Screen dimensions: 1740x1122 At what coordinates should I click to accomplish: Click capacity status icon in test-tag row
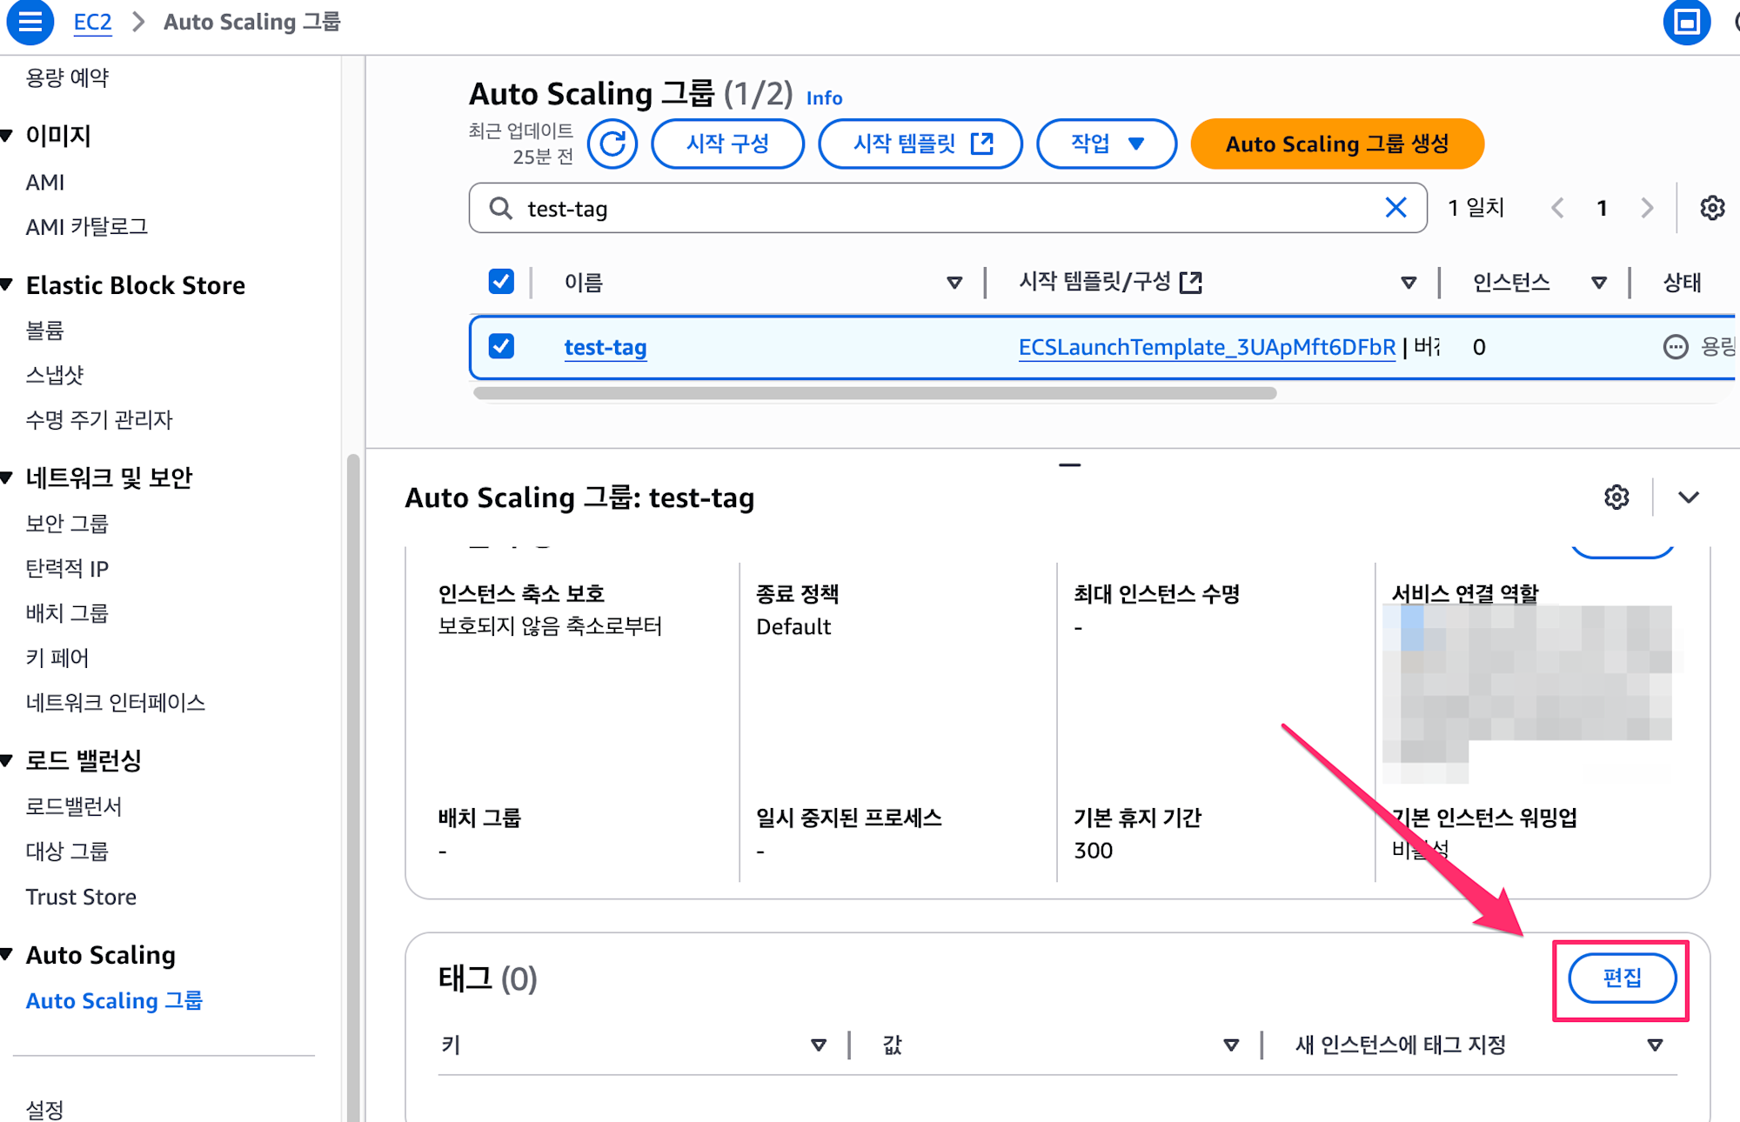tap(1675, 347)
